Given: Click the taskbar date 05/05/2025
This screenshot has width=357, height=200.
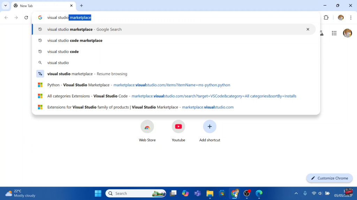Looking at the screenshot, I should coord(343,195).
